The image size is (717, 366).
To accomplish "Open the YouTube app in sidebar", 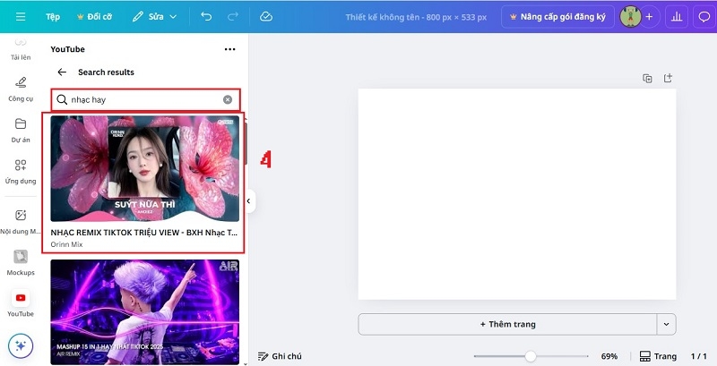I will (21, 304).
